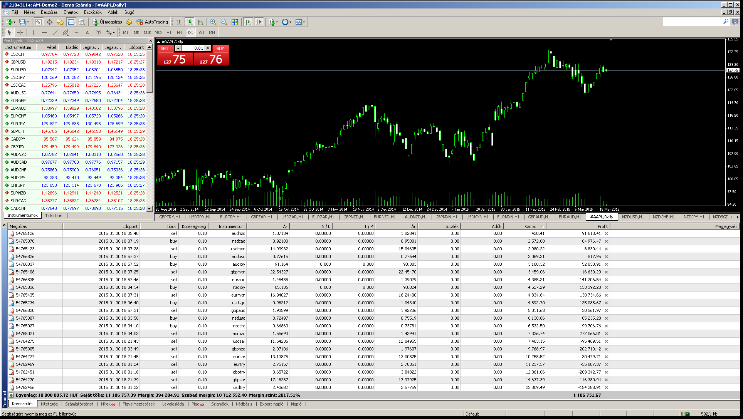Viewport: 743px width, 419px height.
Task: Toggle the AutoTrading button
Action: click(152, 22)
